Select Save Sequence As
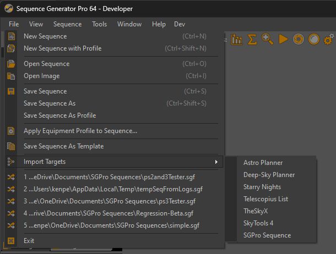The image size is (336, 254). (x=114, y=103)
